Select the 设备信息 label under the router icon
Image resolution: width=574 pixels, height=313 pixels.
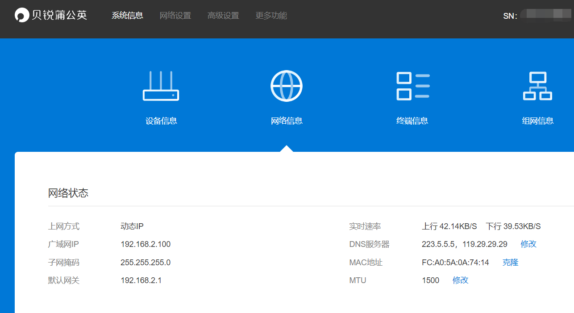point(161,120)
